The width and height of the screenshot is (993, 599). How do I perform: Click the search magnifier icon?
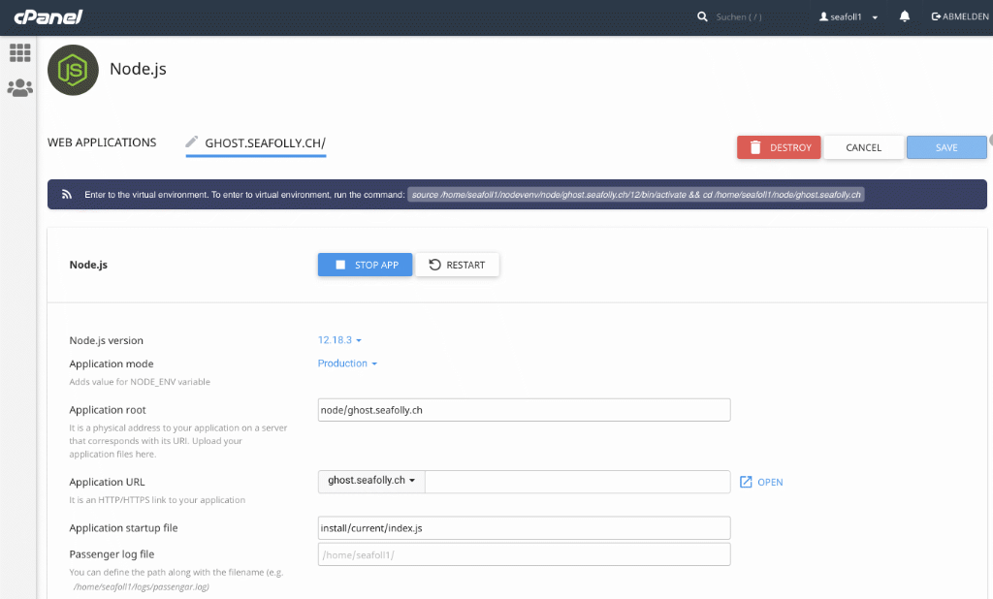pyautogui.click(x=702, y=16)
